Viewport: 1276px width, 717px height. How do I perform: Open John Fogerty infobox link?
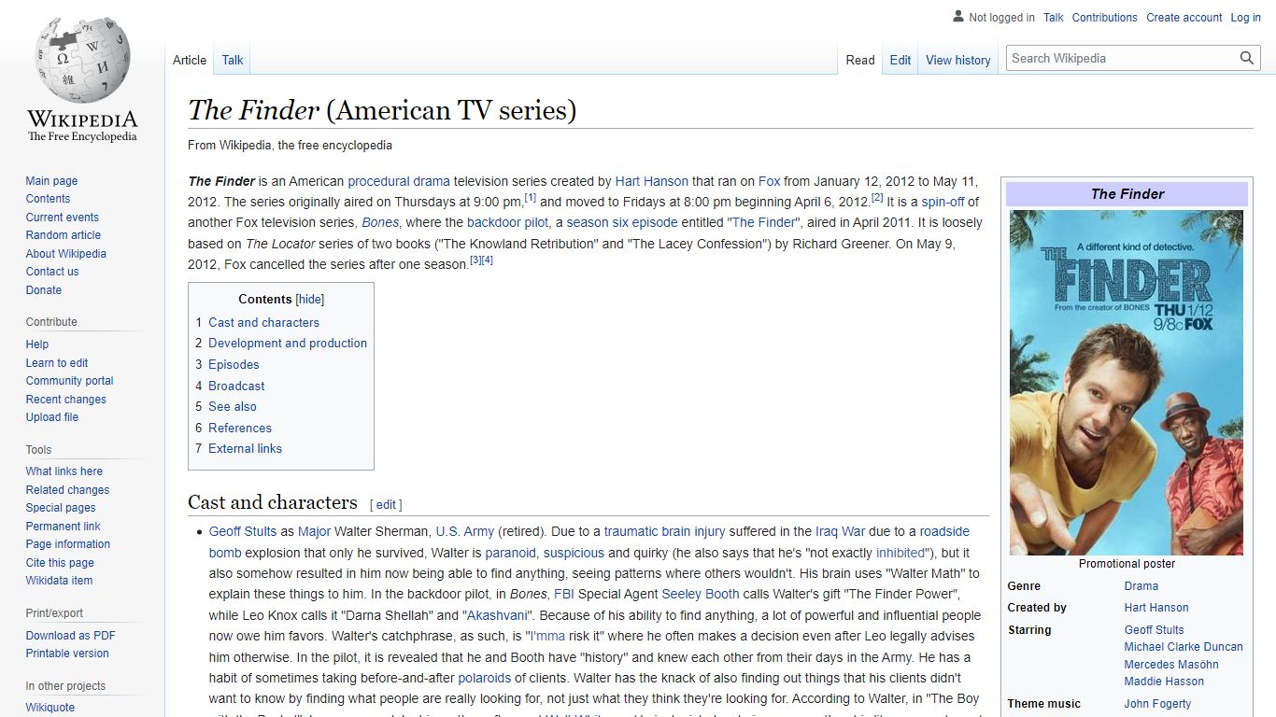point(1157,704)
